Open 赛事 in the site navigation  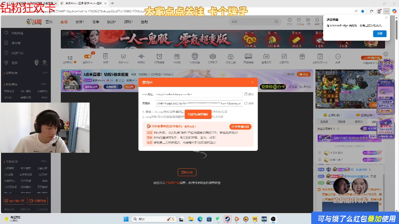pos(95,22)
